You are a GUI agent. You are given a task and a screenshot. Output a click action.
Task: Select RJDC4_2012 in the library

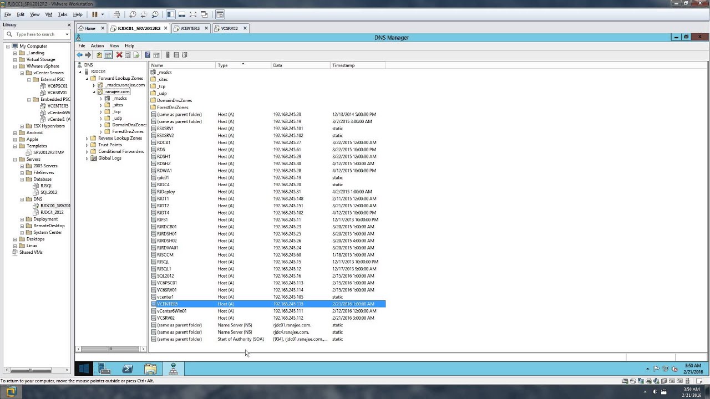52,212
